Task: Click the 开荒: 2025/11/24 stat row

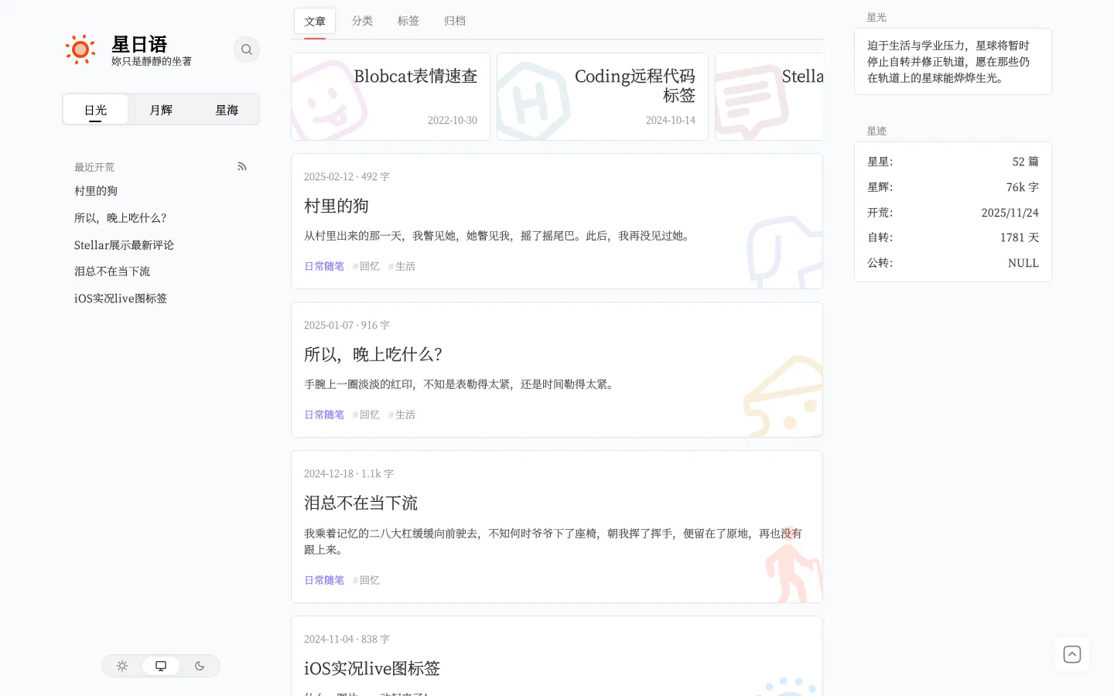Action: (953, 213)
